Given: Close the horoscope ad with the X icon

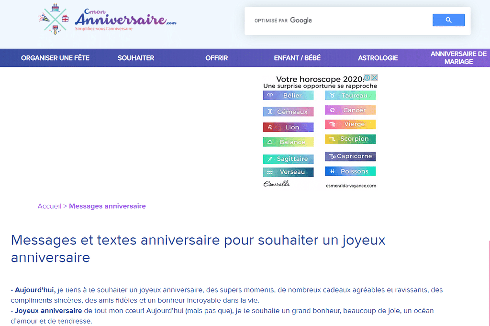Looking at the screenshot, I should click(x=375, y=78).
